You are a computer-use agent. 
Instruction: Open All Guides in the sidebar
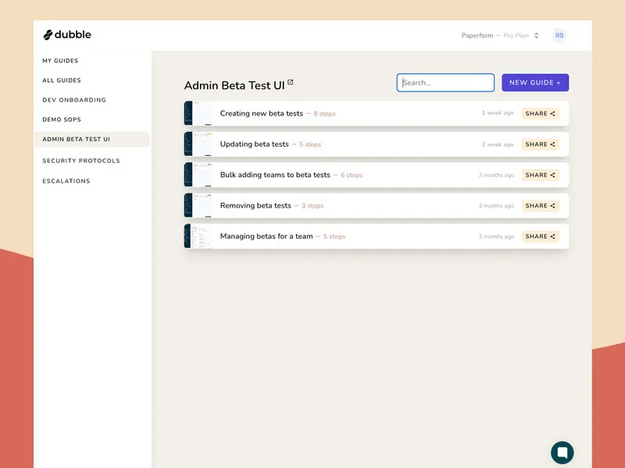coord(62,80)
